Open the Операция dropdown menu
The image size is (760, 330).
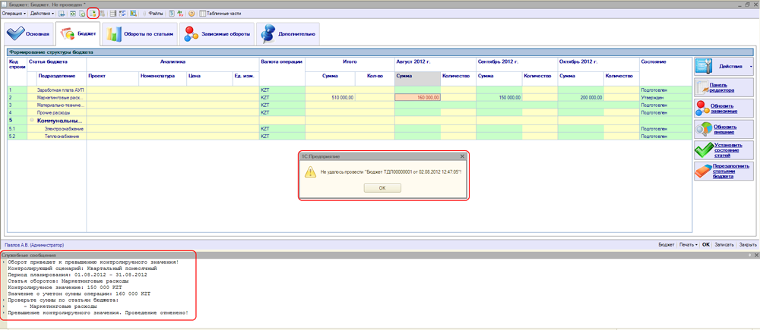click(14, 14)
